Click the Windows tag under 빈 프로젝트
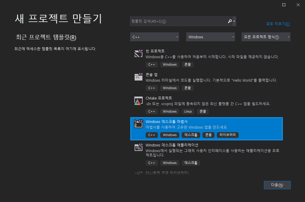 [169, 65]
